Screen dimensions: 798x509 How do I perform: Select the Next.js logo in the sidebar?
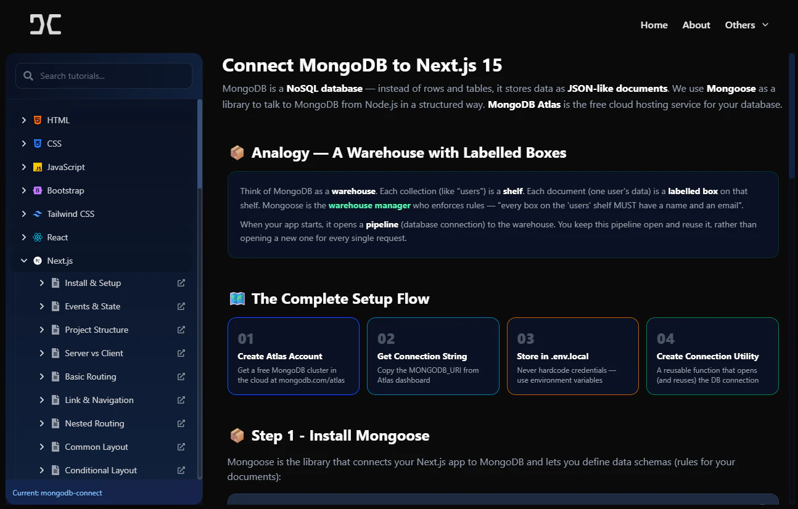coord(37,260)
